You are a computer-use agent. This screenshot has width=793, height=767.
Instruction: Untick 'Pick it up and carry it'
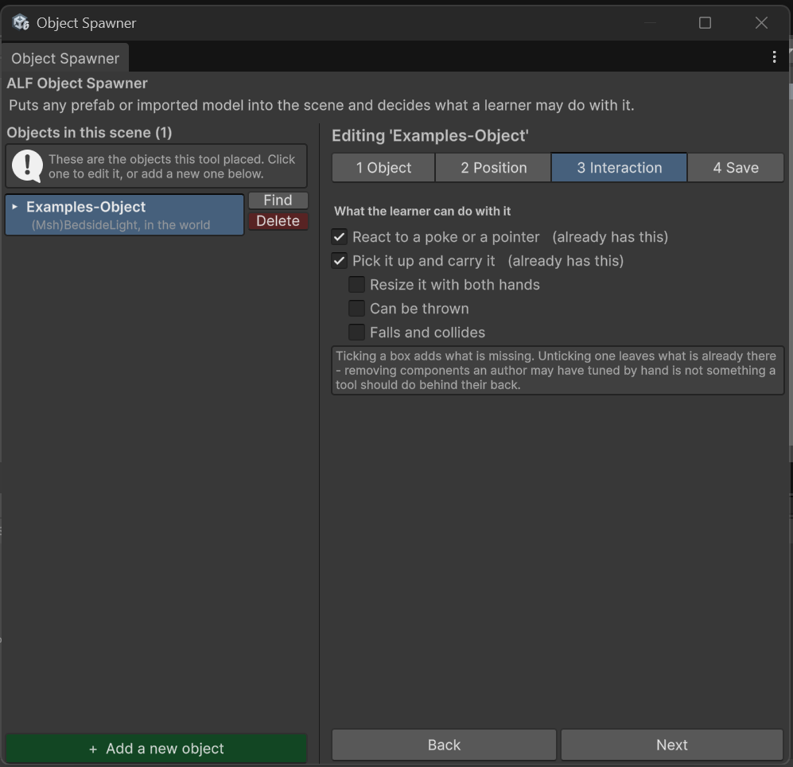coord(340,260)
